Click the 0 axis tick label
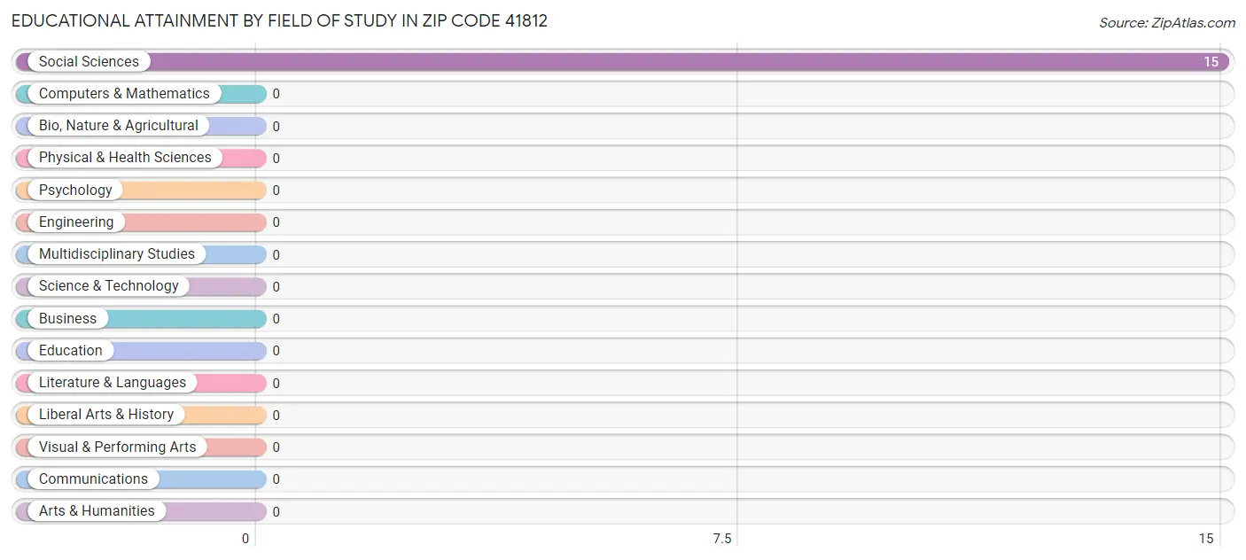 (246, 539)
